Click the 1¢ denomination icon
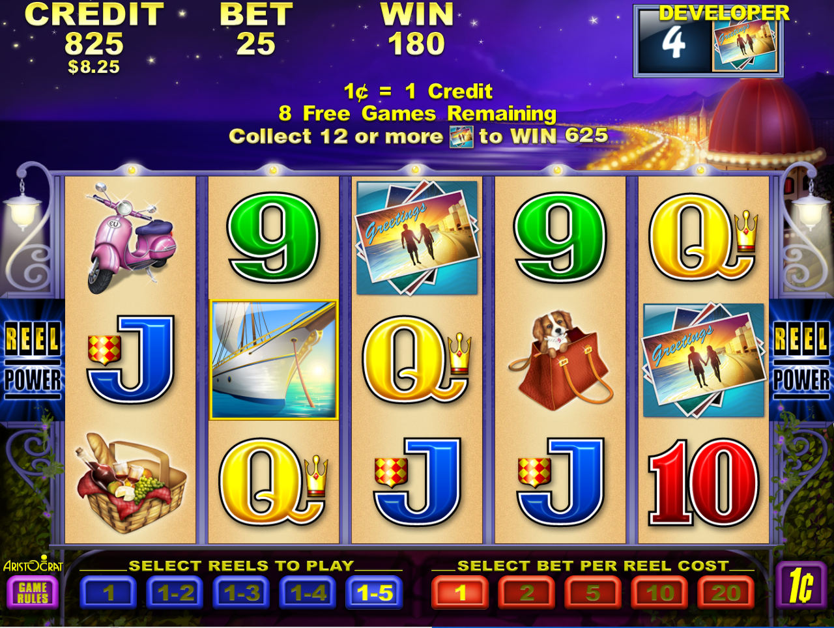 (x=800, y=585)
